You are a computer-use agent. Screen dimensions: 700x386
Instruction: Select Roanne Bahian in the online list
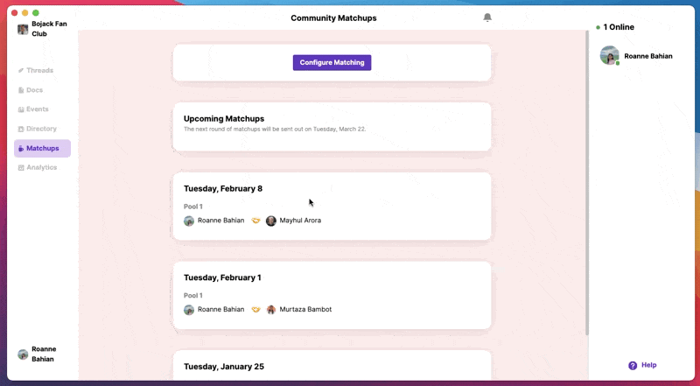[x=636, y=56]
